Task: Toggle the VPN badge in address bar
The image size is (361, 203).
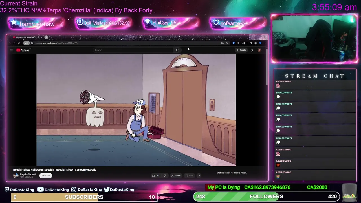Action: click(27, 43)
